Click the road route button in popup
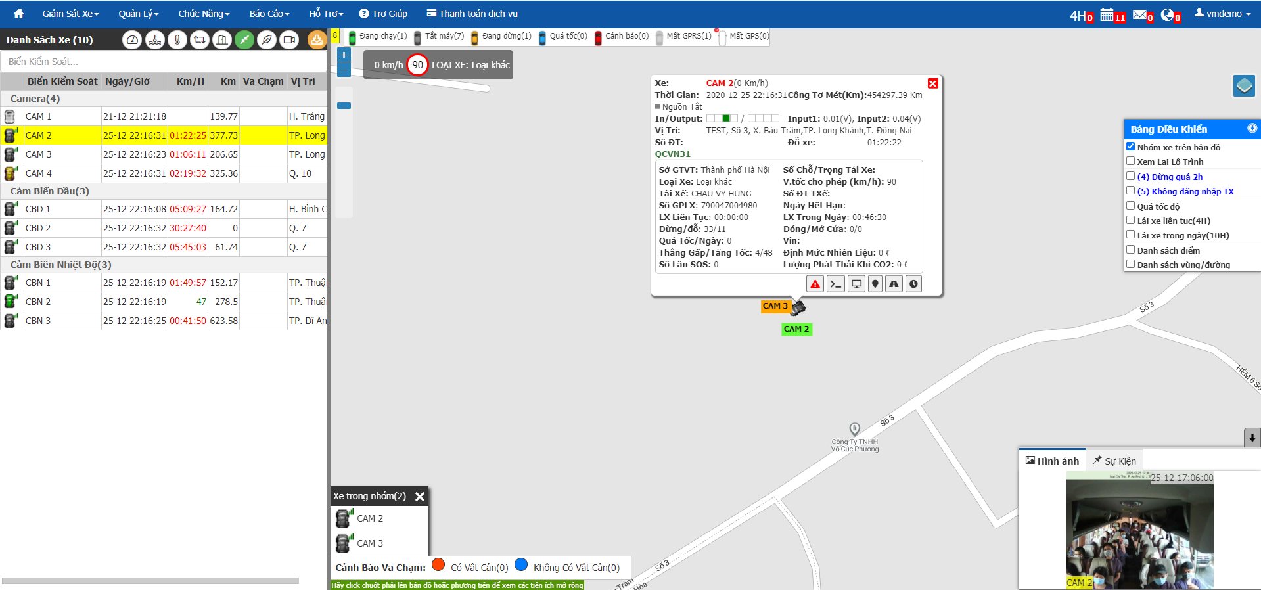 894,284
